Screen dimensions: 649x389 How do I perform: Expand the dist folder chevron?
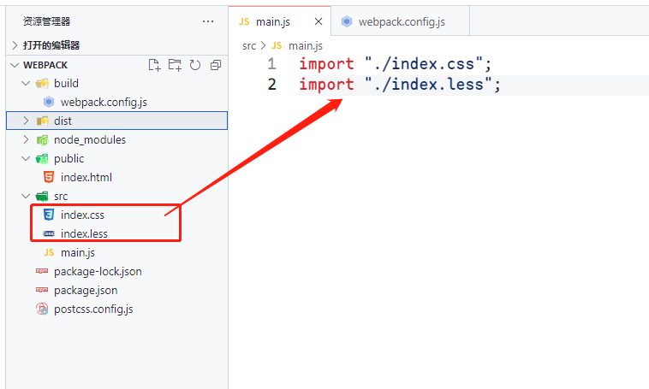[x=26, y=121]
